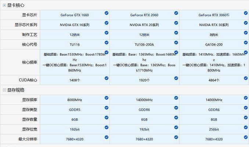Toggle check in GTX 1660 显存容量 cell

[x=107, y=118]
